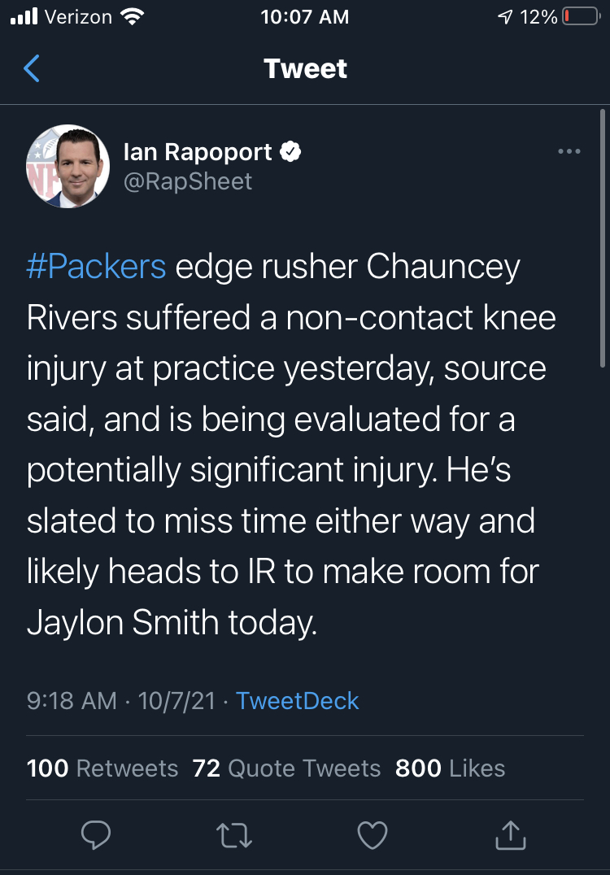Tap the back arrow icon
This screenshot has width=610, height=875.
click(31, 68)
